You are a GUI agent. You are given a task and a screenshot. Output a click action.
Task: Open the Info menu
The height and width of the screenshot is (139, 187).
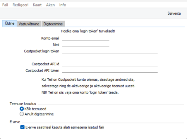point(63,5)
